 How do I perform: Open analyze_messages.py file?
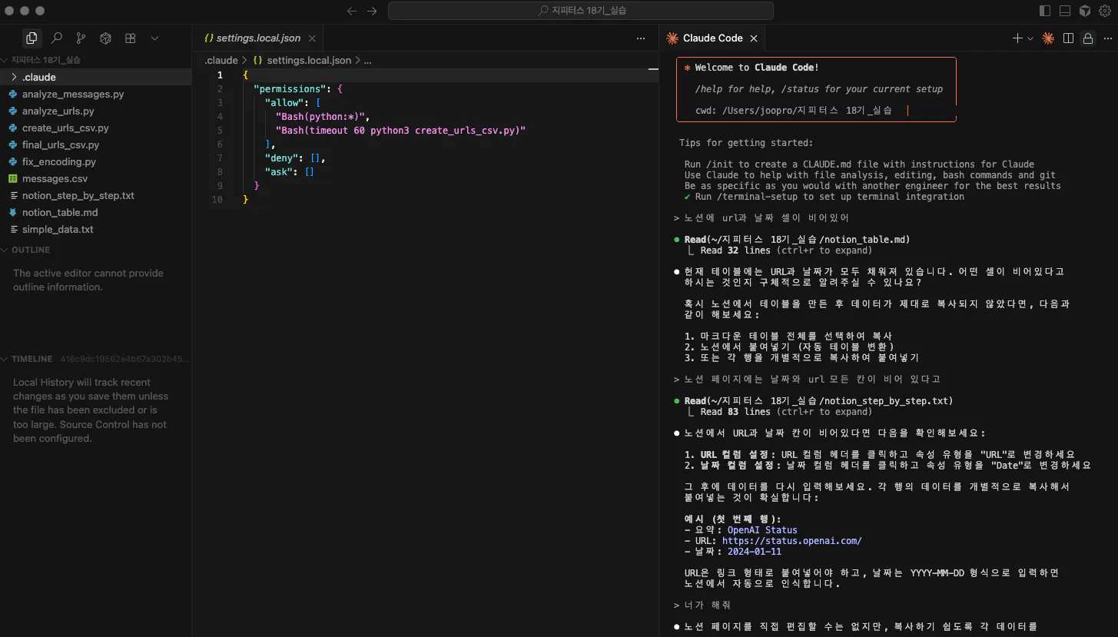(96, 94)
